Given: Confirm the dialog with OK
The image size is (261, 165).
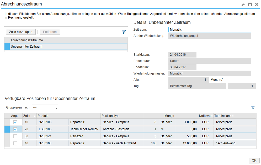Looking at the screenshot, I should pyautogui.click(x=254, y=161).
